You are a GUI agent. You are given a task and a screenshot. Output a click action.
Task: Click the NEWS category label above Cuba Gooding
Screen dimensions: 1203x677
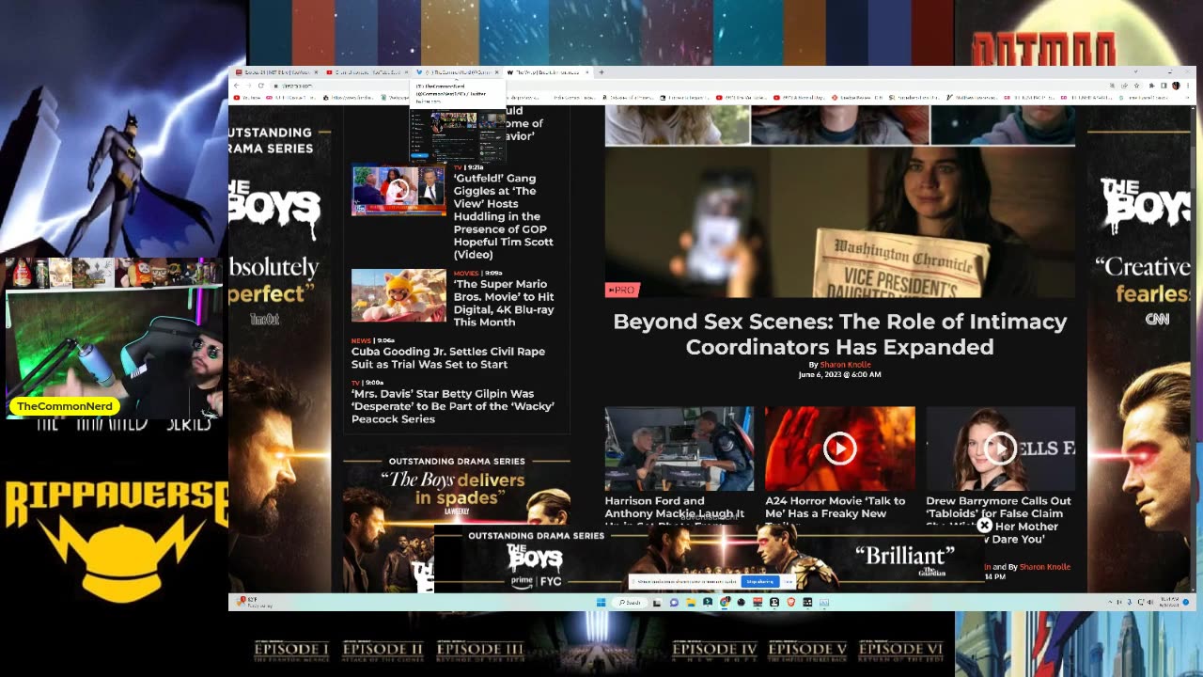pyautogui.click(x=361, y=340)
